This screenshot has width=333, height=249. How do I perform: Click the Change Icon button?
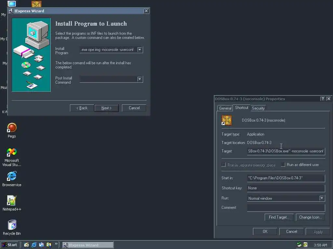(310, 217)
